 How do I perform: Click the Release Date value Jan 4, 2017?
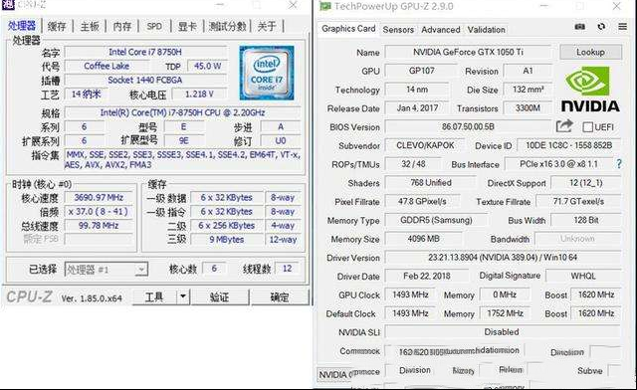417,108
